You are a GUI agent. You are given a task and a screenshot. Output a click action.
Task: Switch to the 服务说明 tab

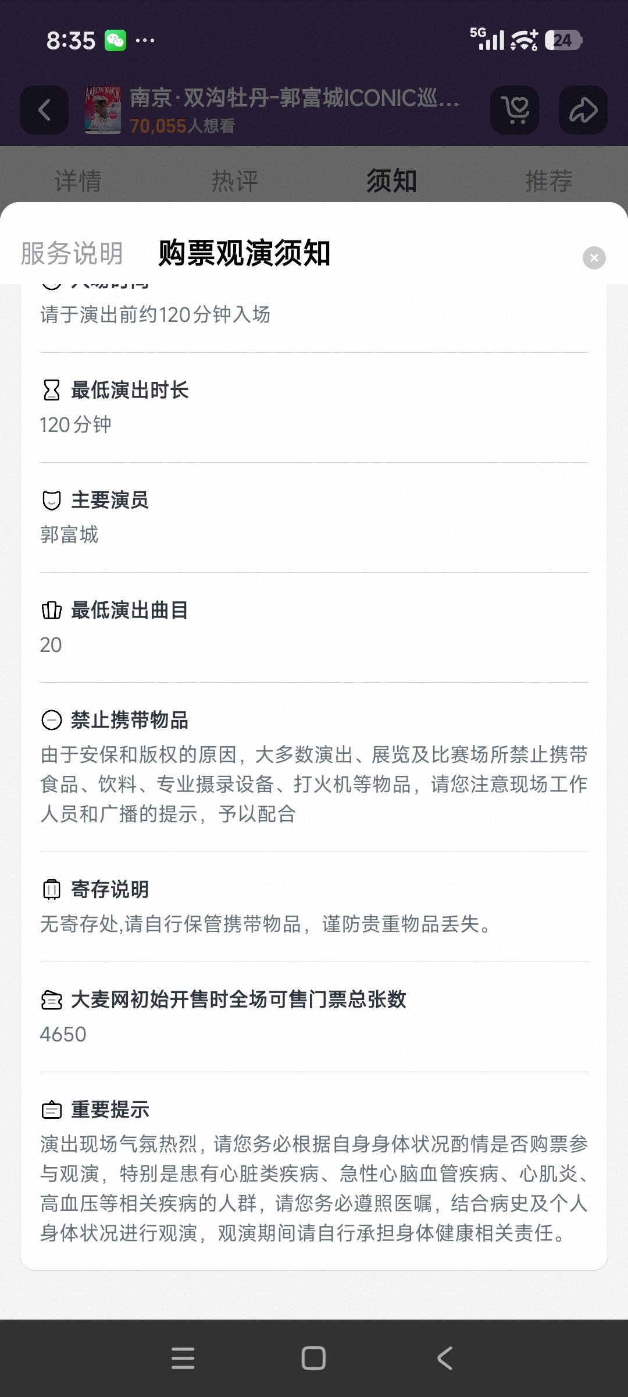pos(72,253)
